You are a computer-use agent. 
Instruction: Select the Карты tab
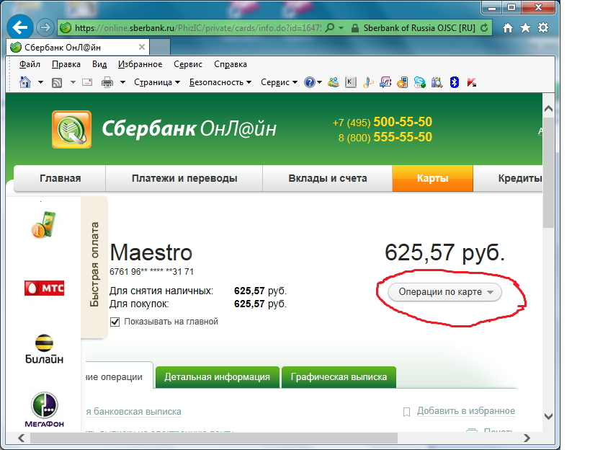[x=433, y=179]
